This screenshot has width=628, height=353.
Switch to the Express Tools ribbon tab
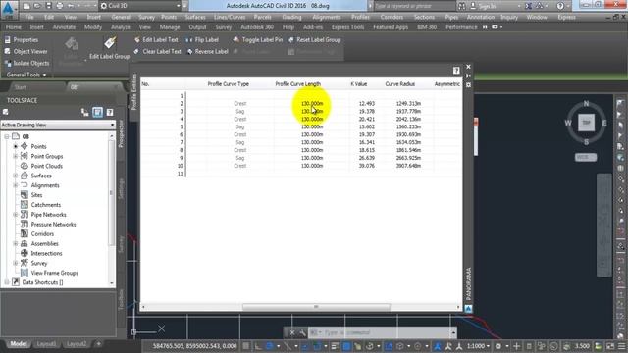tap(347, 27)
